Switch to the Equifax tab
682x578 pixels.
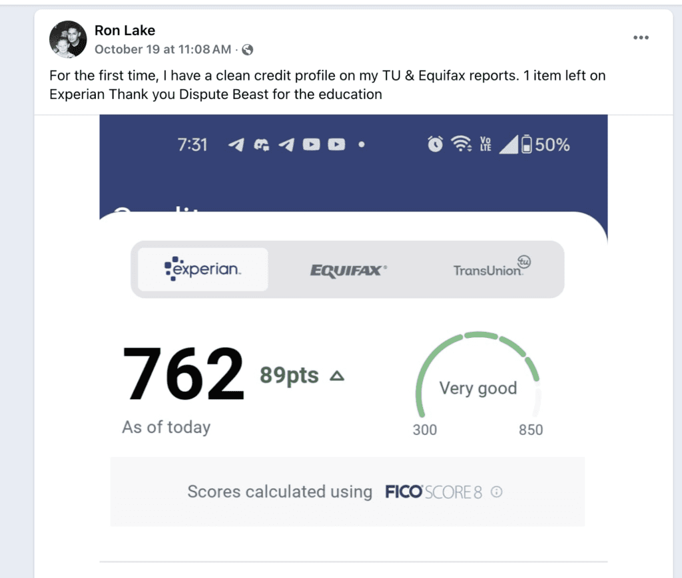[x=348, y=270]
